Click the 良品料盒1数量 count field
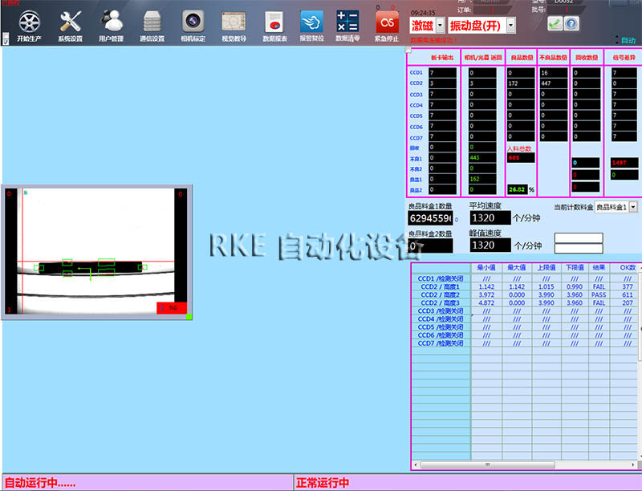642x491 pixels. point(431,219)
